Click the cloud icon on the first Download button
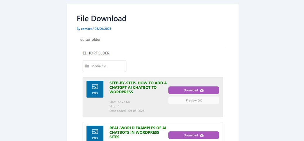The width and height of the screenshot is (304, 141). (x=202, y=90)
